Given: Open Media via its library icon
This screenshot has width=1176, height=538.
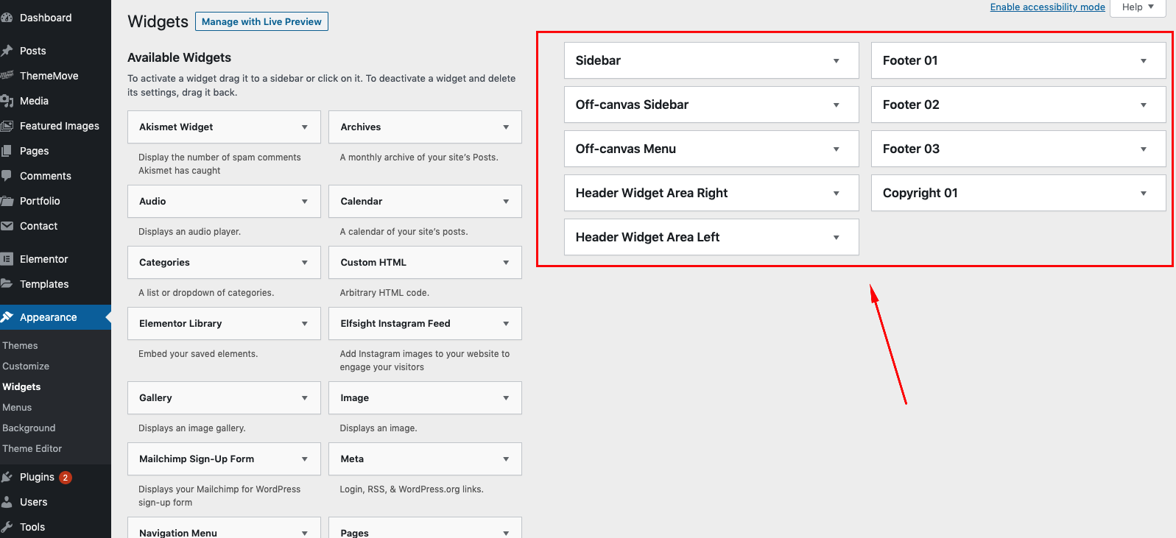Looking at the screenshot, I should click(x=10, y=101).
